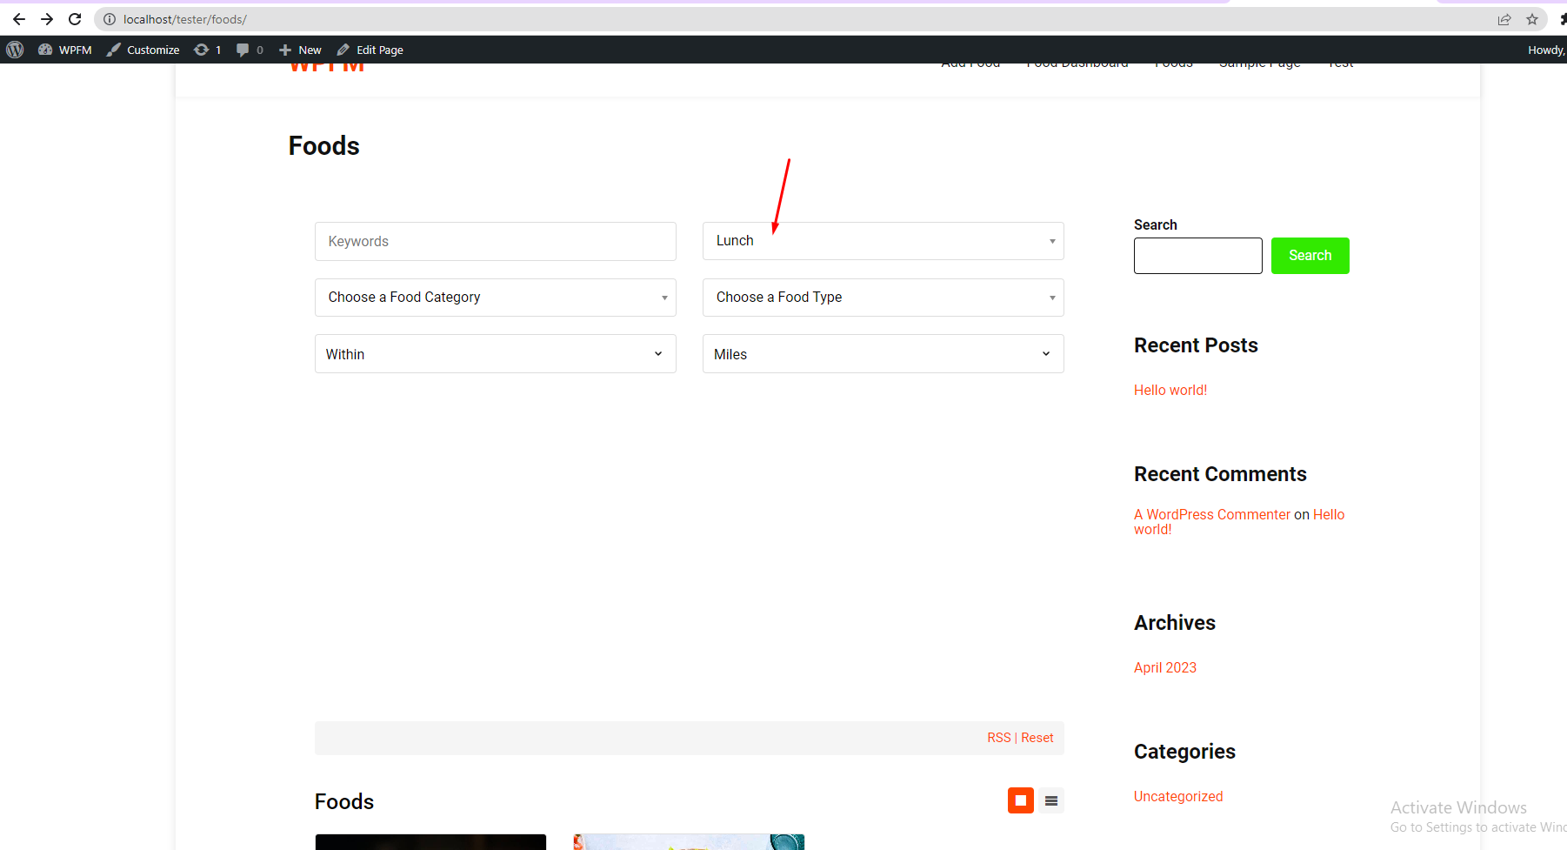Viewport: 1567px width, 850px height.
Task: Click the green Search button
Action: point(1310,255)
